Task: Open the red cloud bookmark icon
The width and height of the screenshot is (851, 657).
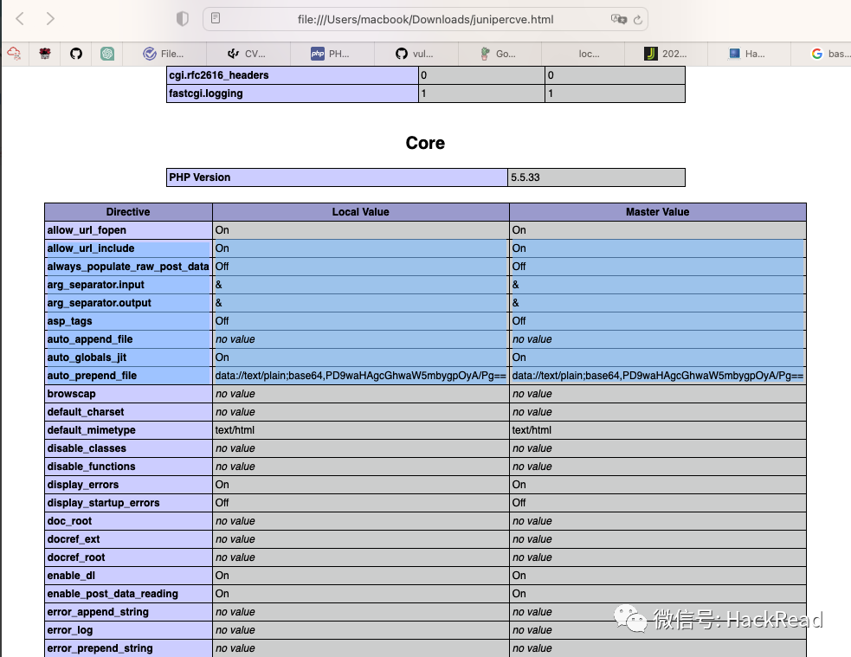Action: (14, 53)
